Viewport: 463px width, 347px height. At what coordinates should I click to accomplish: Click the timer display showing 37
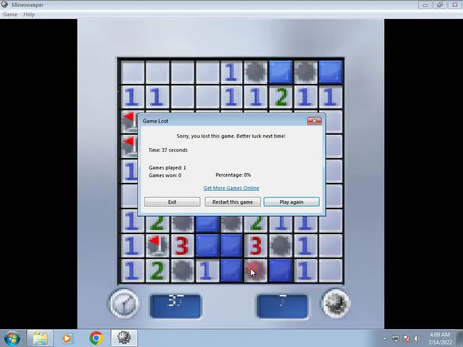[x=175, y=306]
